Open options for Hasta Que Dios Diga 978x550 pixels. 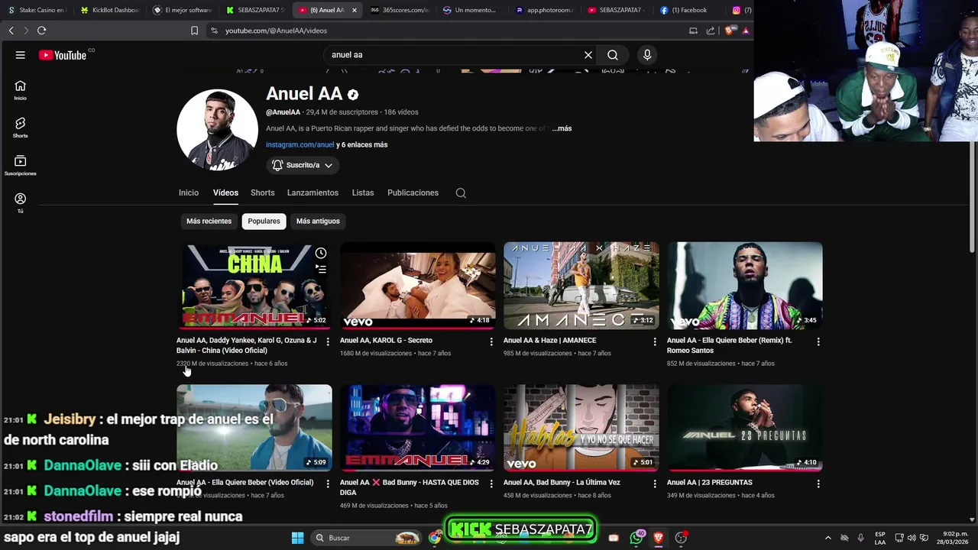pos(491,484)
